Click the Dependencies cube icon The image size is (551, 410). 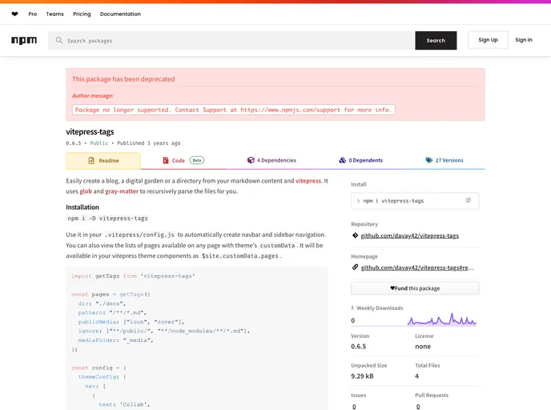click(251, 160)
